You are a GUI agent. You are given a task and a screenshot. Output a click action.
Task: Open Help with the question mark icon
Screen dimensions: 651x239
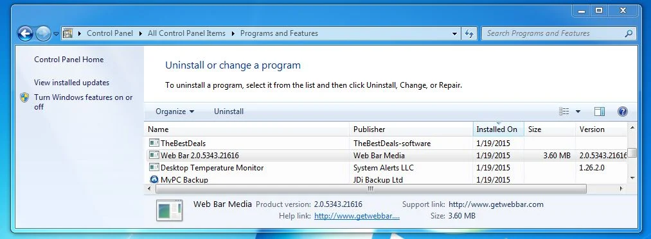(x=622, y=111)
